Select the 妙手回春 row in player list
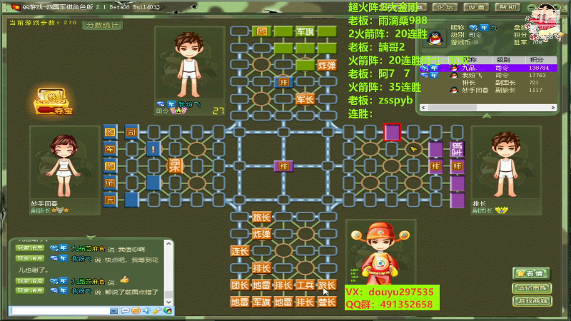The image size is (571, 321). (488, 90)
